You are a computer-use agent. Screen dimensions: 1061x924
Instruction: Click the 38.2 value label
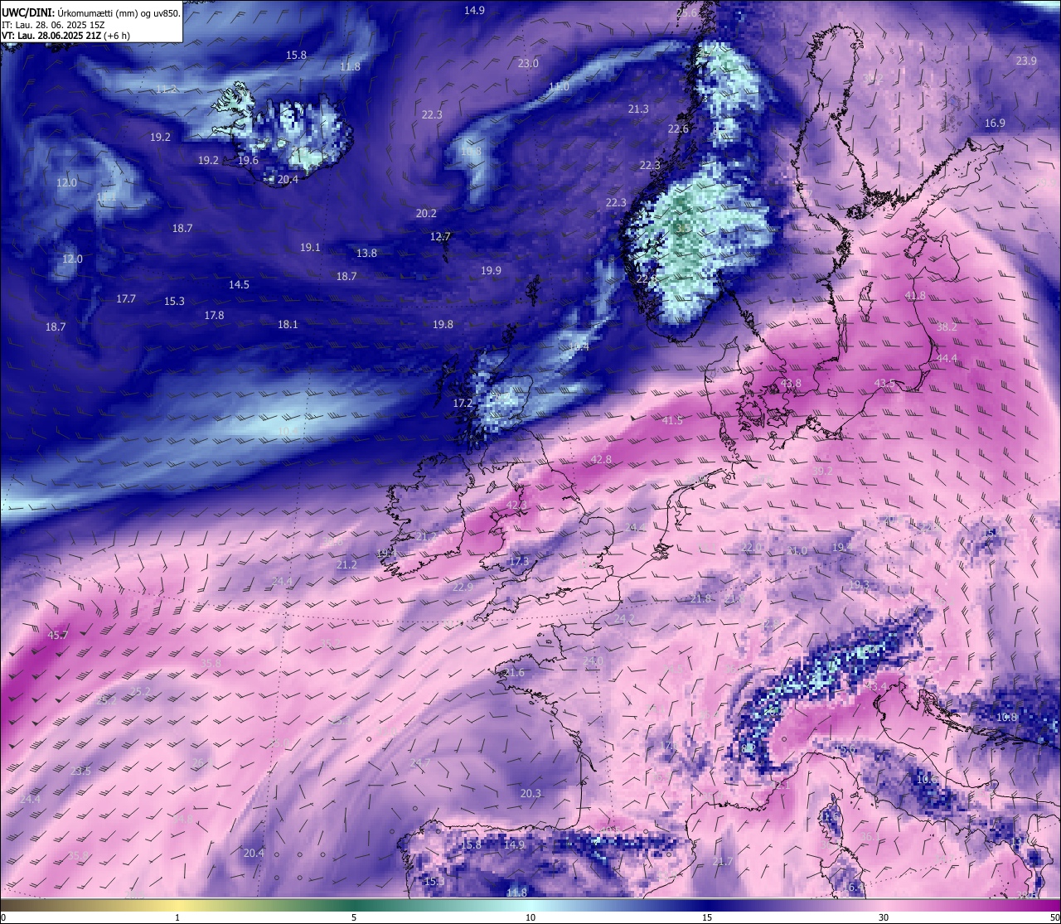pyautogui.click(x=947, y=328)
